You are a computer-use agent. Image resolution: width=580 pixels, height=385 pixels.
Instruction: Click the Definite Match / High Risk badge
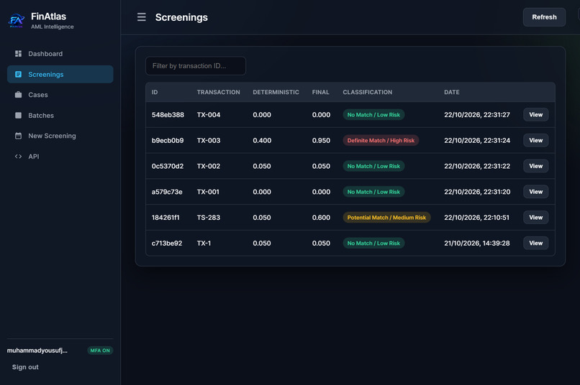(381, 140)
